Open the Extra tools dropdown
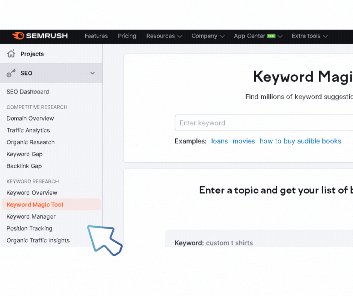 (310, 36)
